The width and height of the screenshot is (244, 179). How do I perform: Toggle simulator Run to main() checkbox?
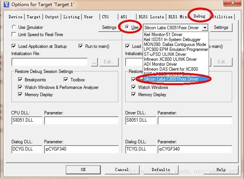click(81, 46)
